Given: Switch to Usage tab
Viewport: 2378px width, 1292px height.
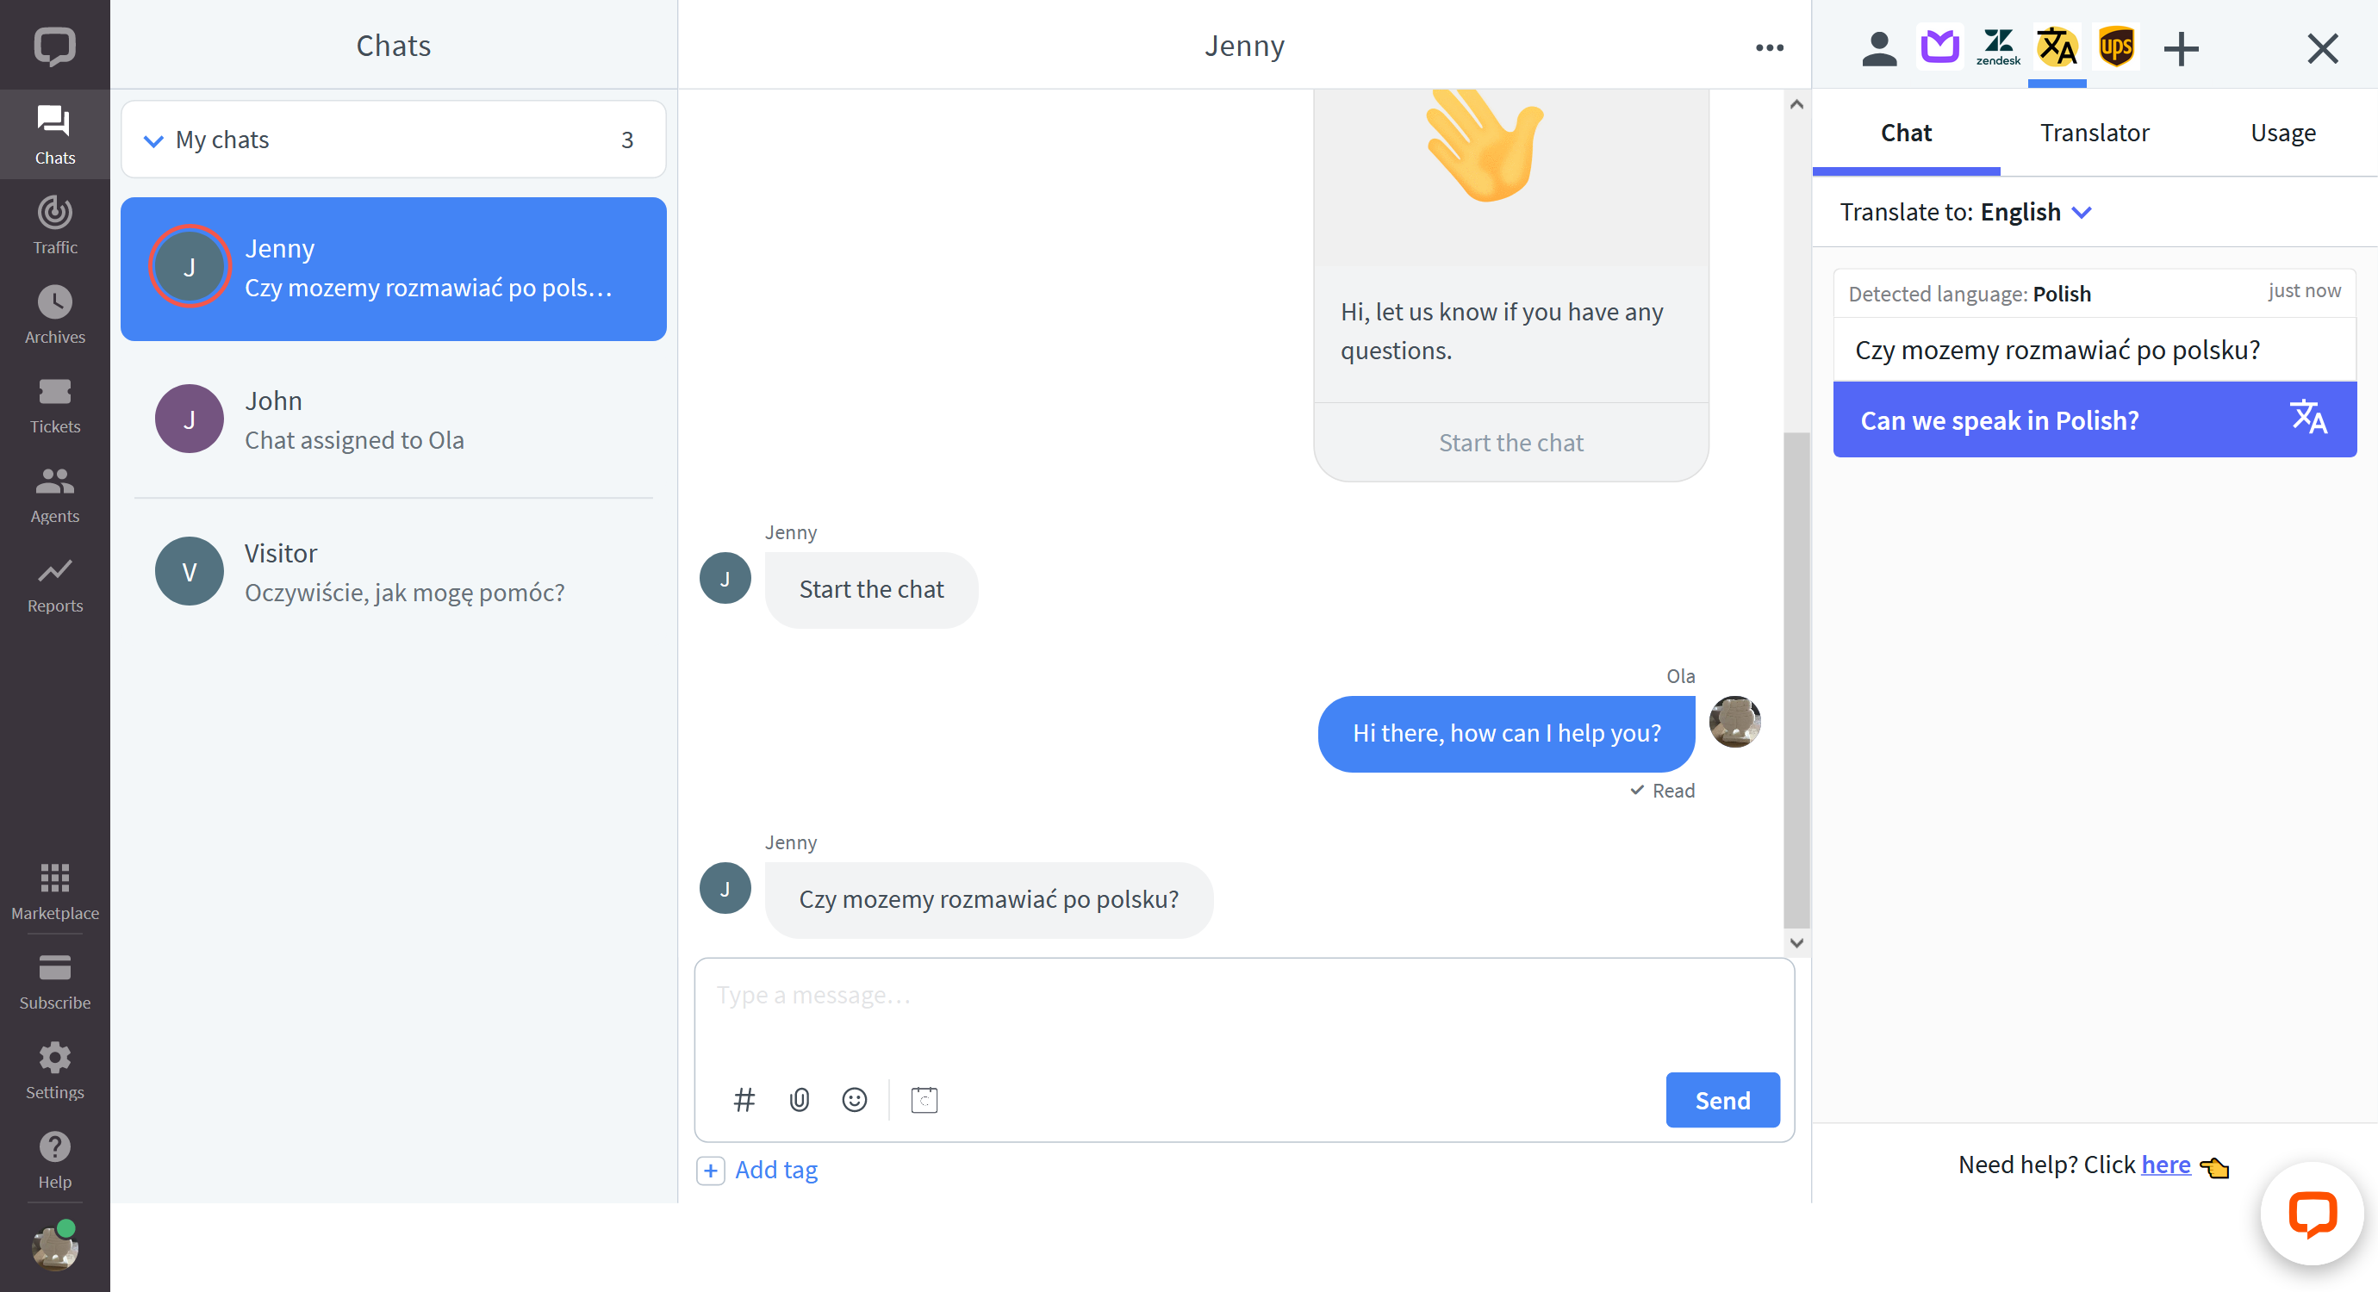Looking at the screenshot, I should pos(2284,132).
